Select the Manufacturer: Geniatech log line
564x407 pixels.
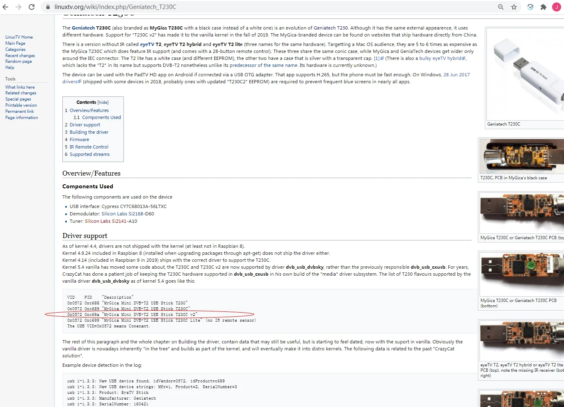(x=112, y=398)
